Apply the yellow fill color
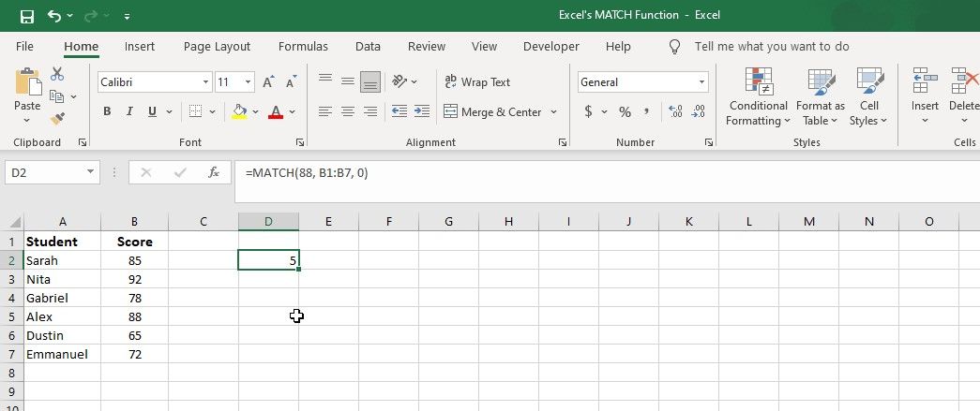This screenshot has height=411, width=980. pos(239,111)
